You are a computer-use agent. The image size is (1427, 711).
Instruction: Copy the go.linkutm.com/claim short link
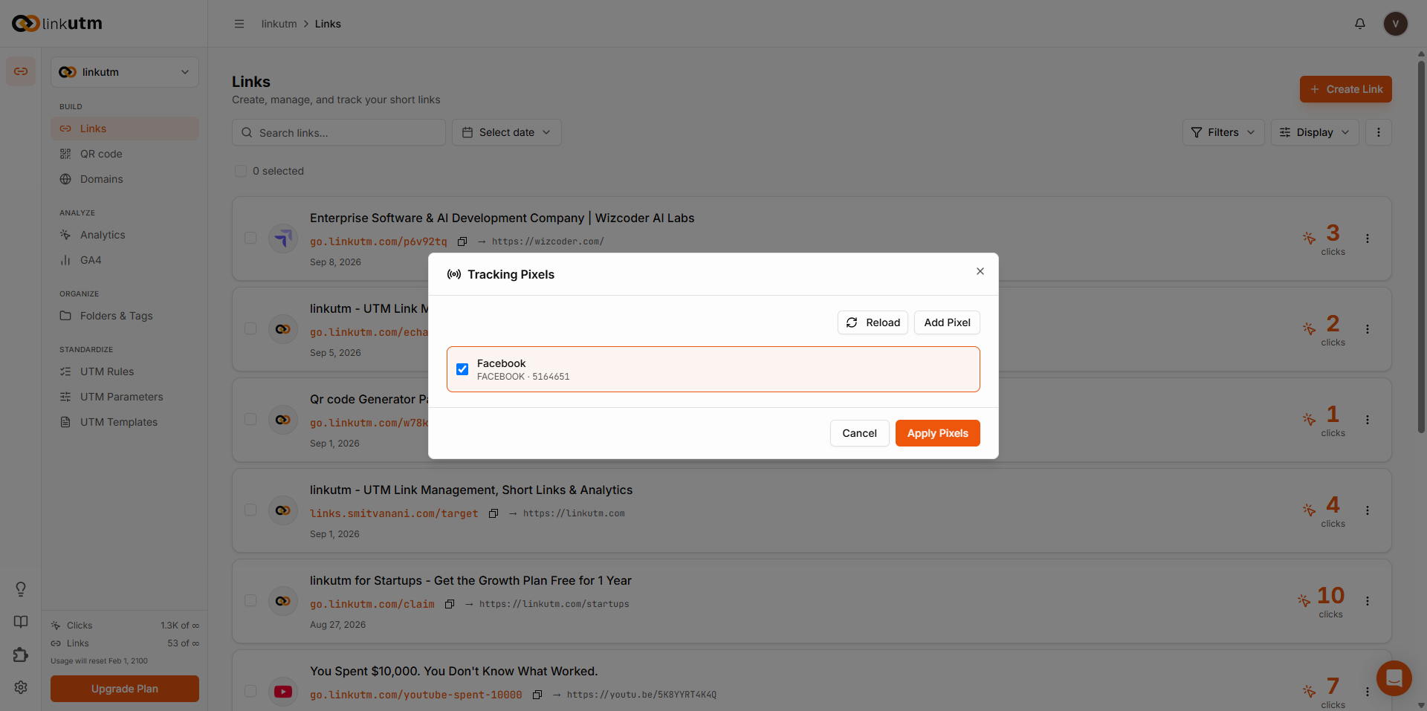450,604
